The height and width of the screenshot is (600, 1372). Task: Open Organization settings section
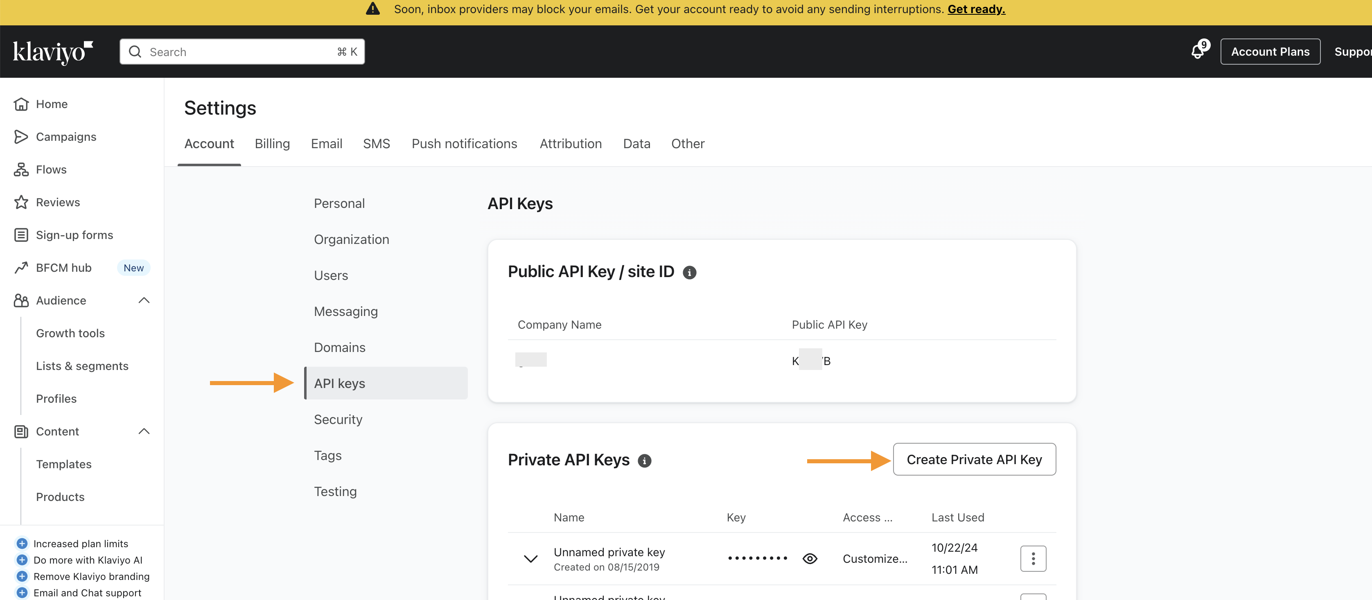pyautogui.click(x=352, y=239)
